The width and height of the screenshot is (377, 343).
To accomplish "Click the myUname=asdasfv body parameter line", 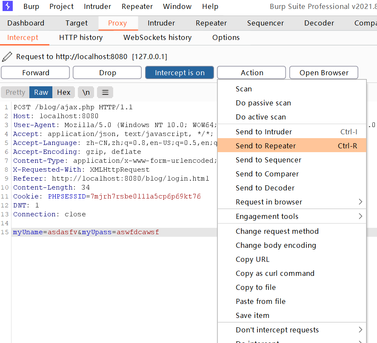I will tap(86, 232).
